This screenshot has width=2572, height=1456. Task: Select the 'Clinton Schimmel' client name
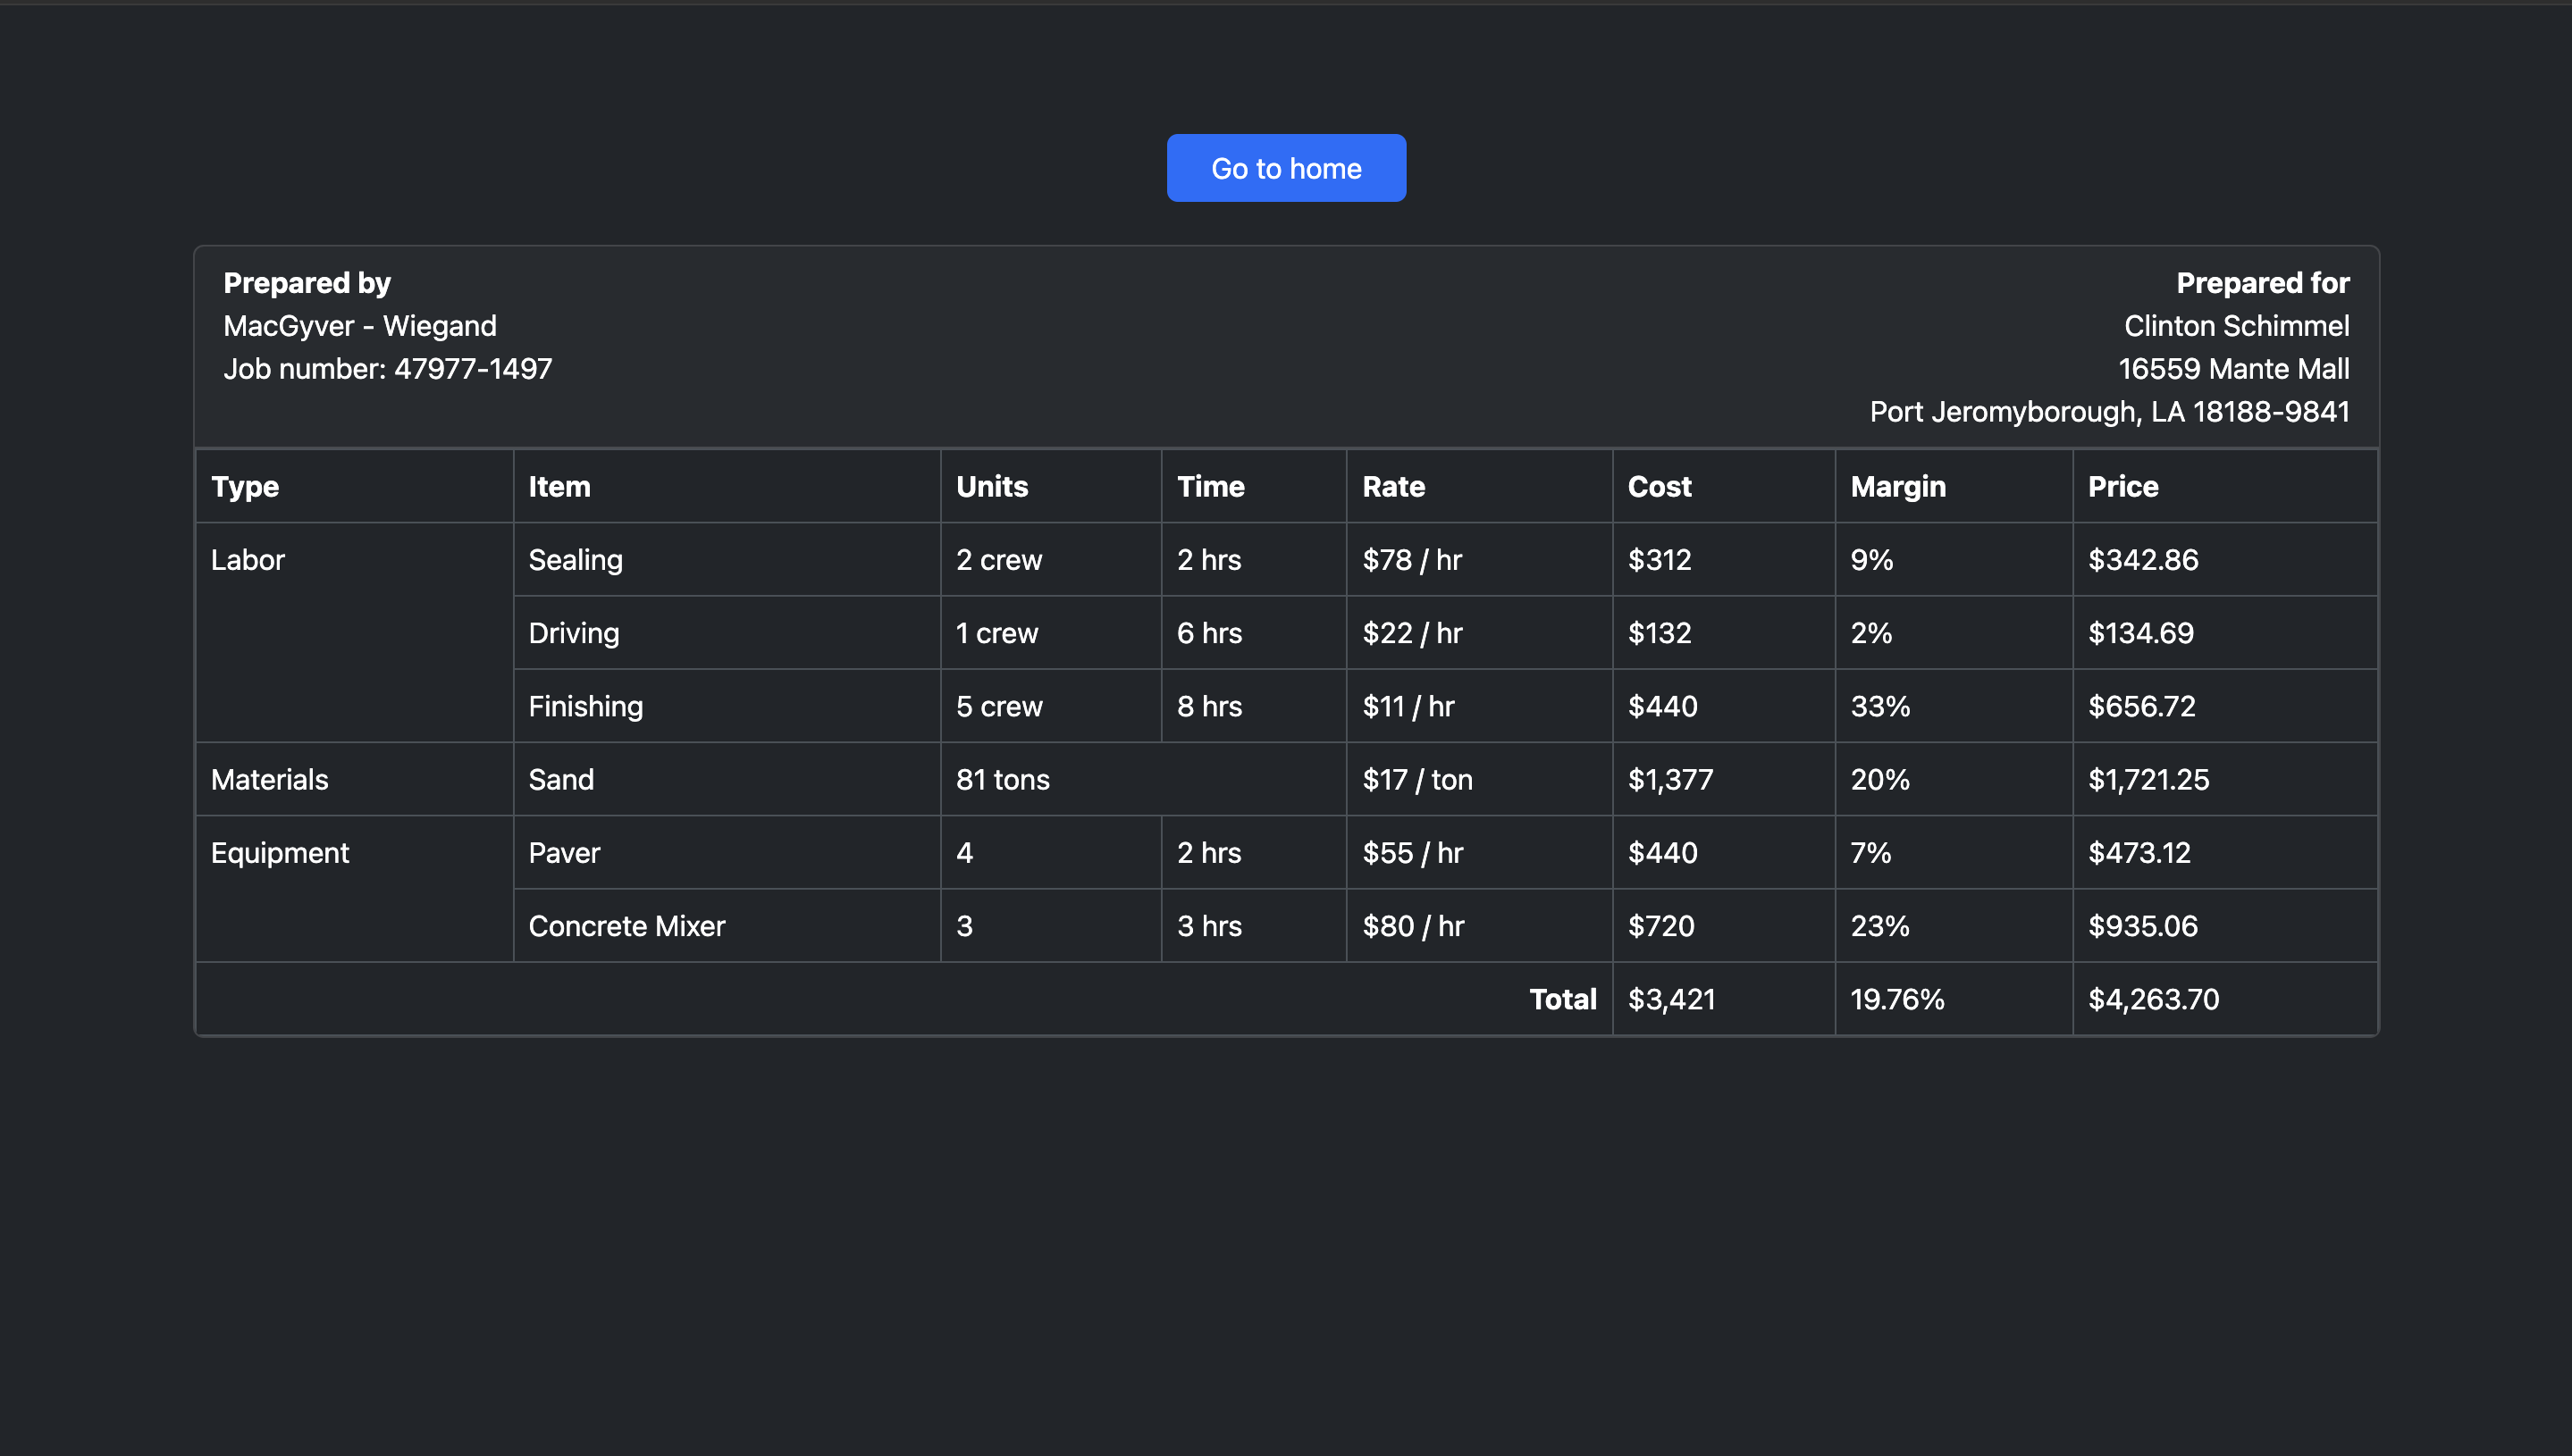coord(2236,326)
